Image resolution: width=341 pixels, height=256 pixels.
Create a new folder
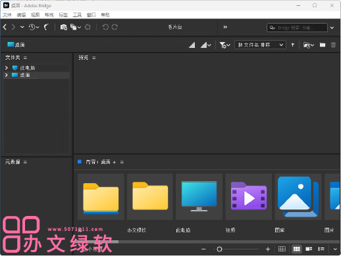[x=323, y=45]
